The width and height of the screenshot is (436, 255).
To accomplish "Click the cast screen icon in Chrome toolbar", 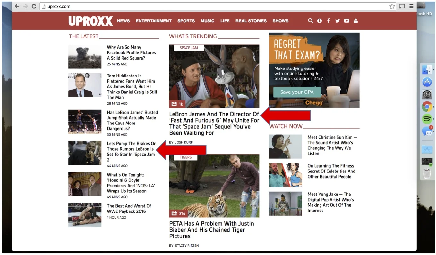I will click(x=401, y=6).
